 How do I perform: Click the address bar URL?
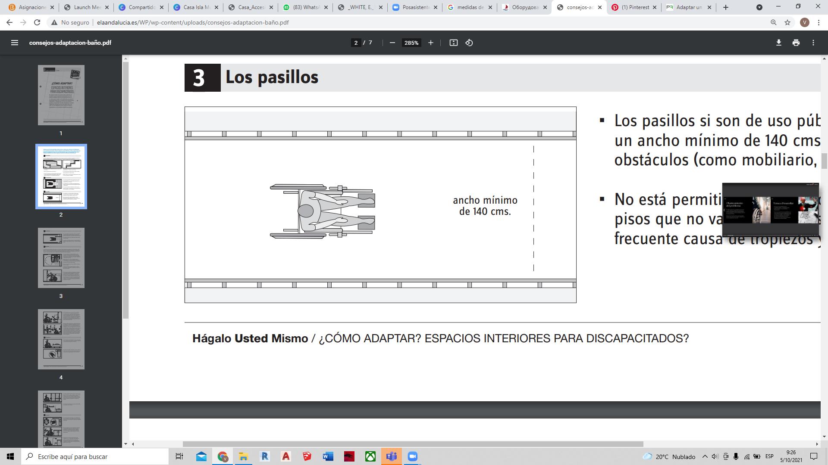193,22
